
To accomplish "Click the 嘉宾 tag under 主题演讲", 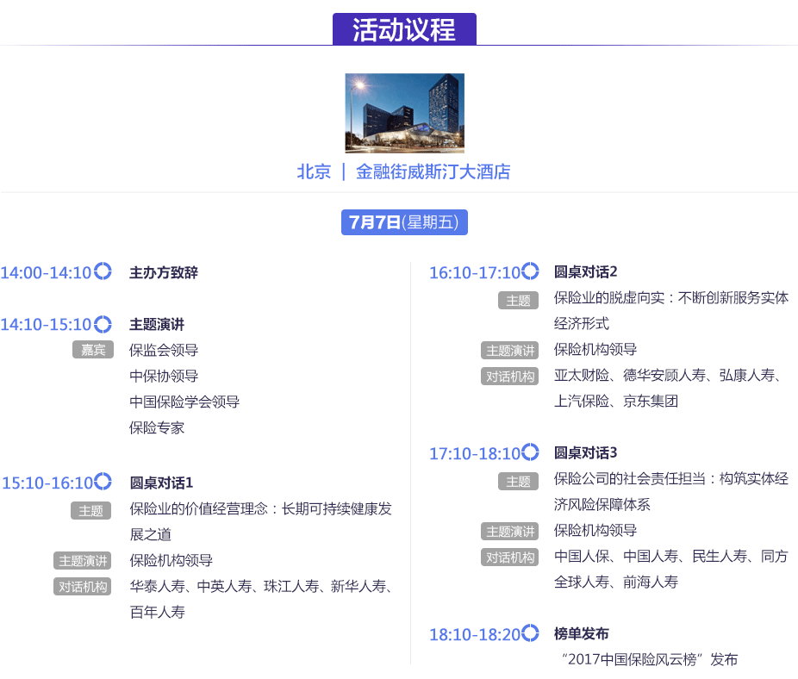I will 93,350.
